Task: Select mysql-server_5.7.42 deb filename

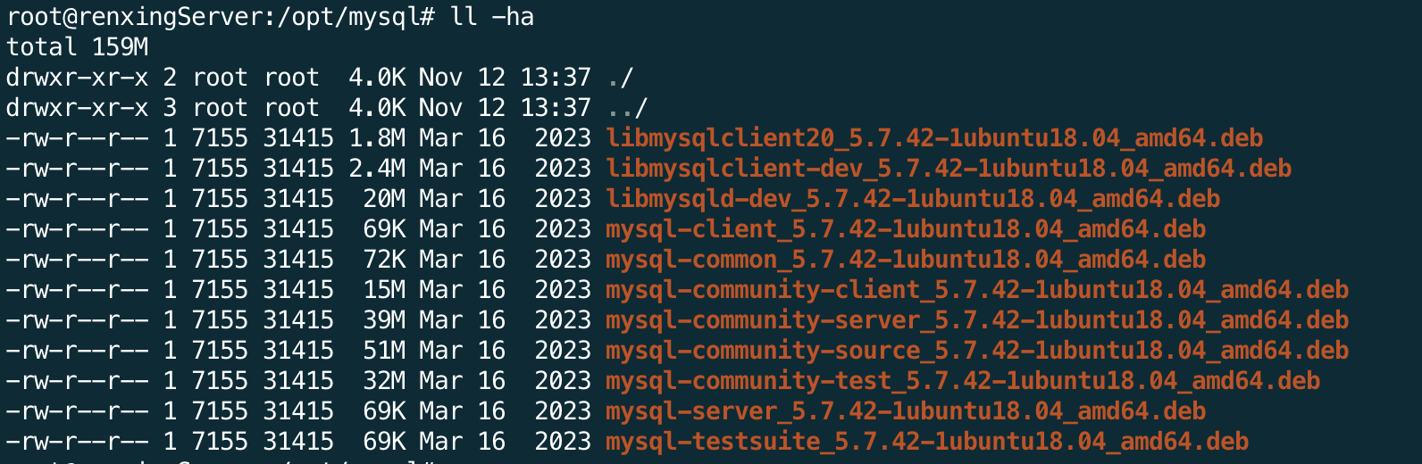Action: point(906,411)
